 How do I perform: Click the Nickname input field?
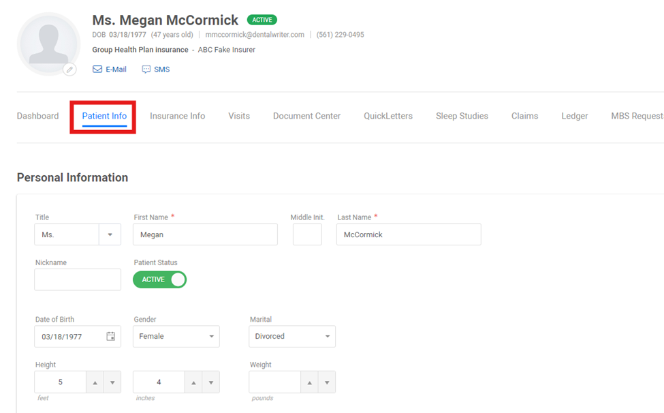78,279
